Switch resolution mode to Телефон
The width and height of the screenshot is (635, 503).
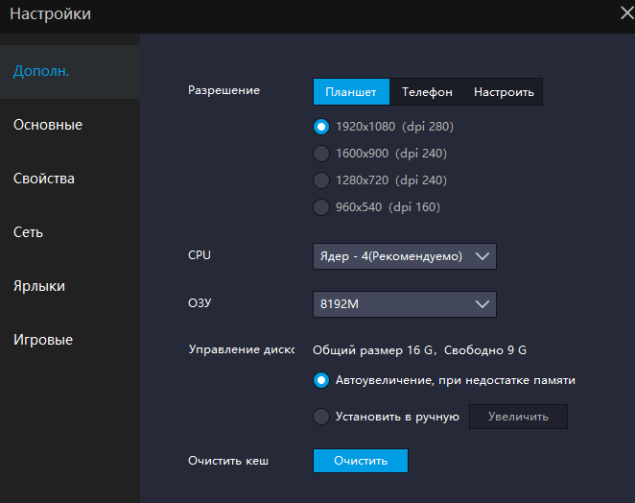point(427,92)
